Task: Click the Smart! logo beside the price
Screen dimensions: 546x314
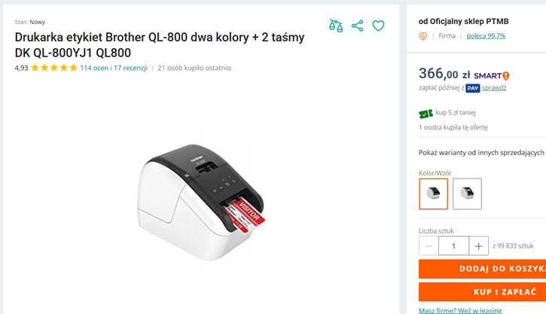Action: [x=493, y=75]
